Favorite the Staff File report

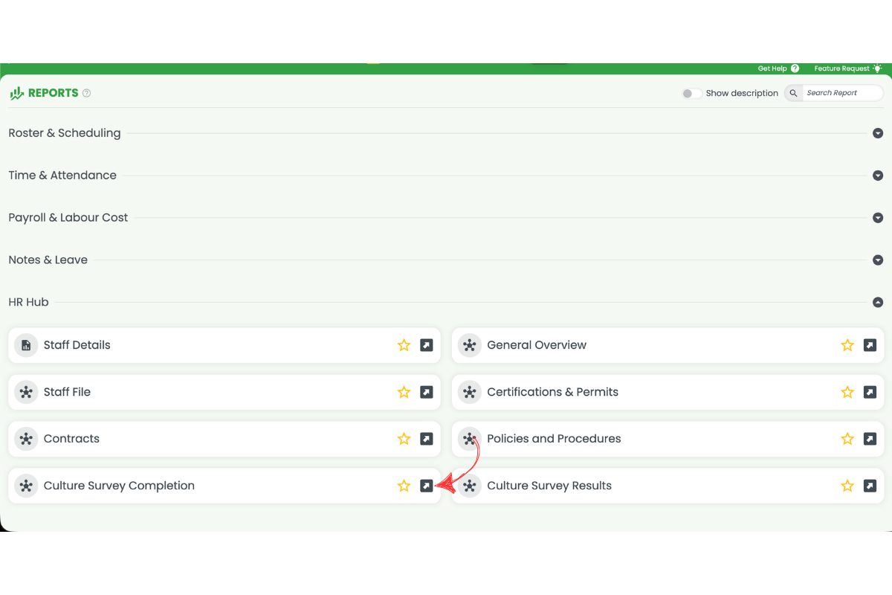pos(404,392)
